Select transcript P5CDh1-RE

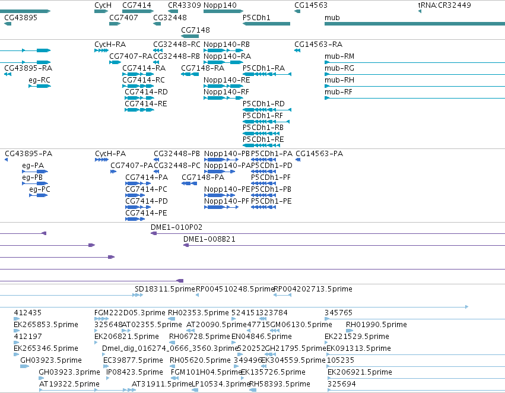[x=261, y=145]
